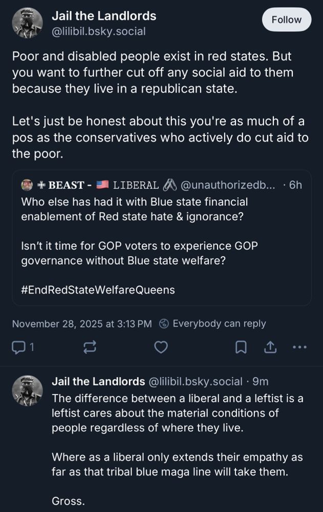
Task: Click the @unauthorizedb... handle in quote
Action: (228, 185)
